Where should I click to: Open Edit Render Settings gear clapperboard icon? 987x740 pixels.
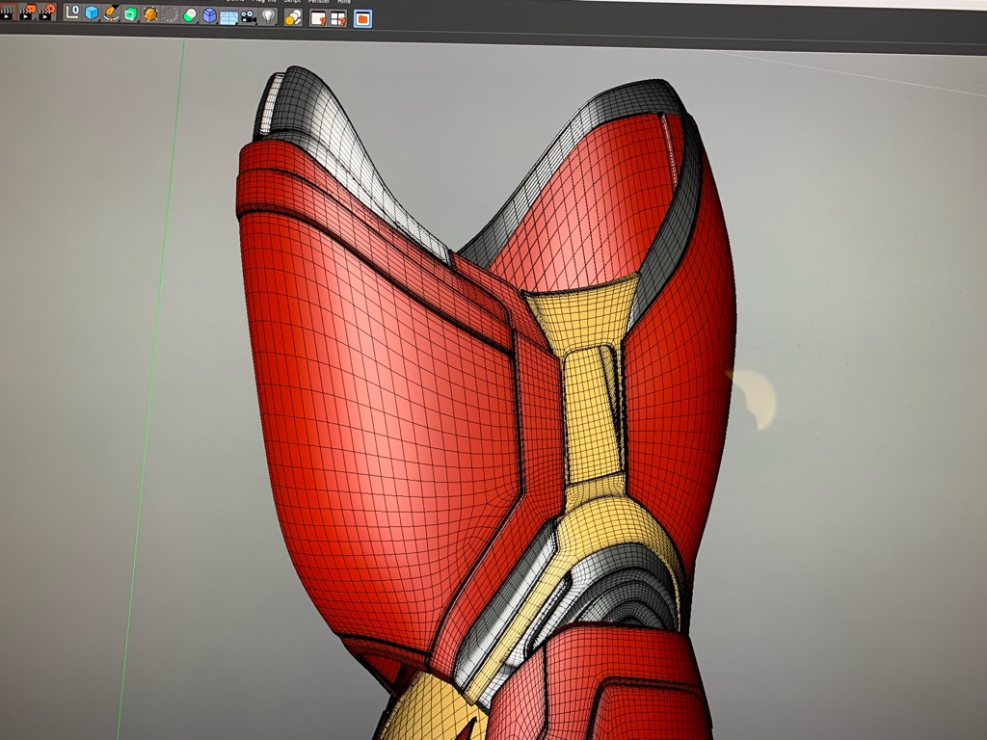[47, 12]
